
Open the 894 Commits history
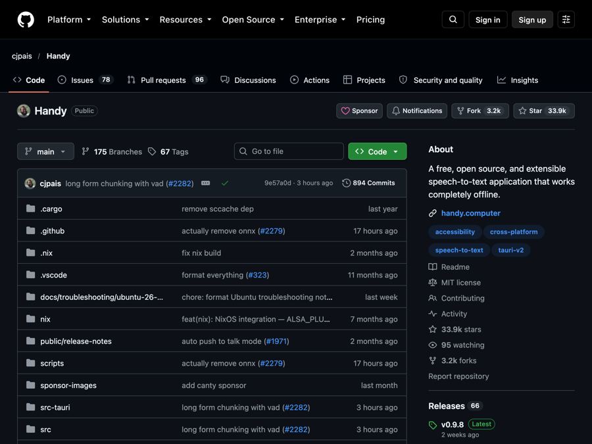tap(368, 183)
